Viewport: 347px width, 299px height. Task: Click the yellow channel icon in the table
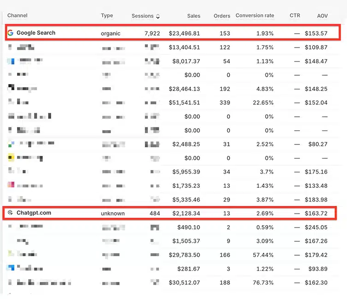click(11, 158)
